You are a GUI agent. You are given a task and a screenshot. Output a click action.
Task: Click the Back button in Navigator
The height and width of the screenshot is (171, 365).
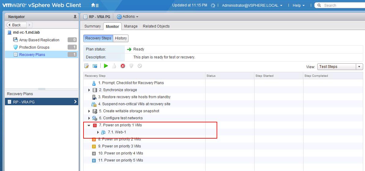(x=16, y=25)
